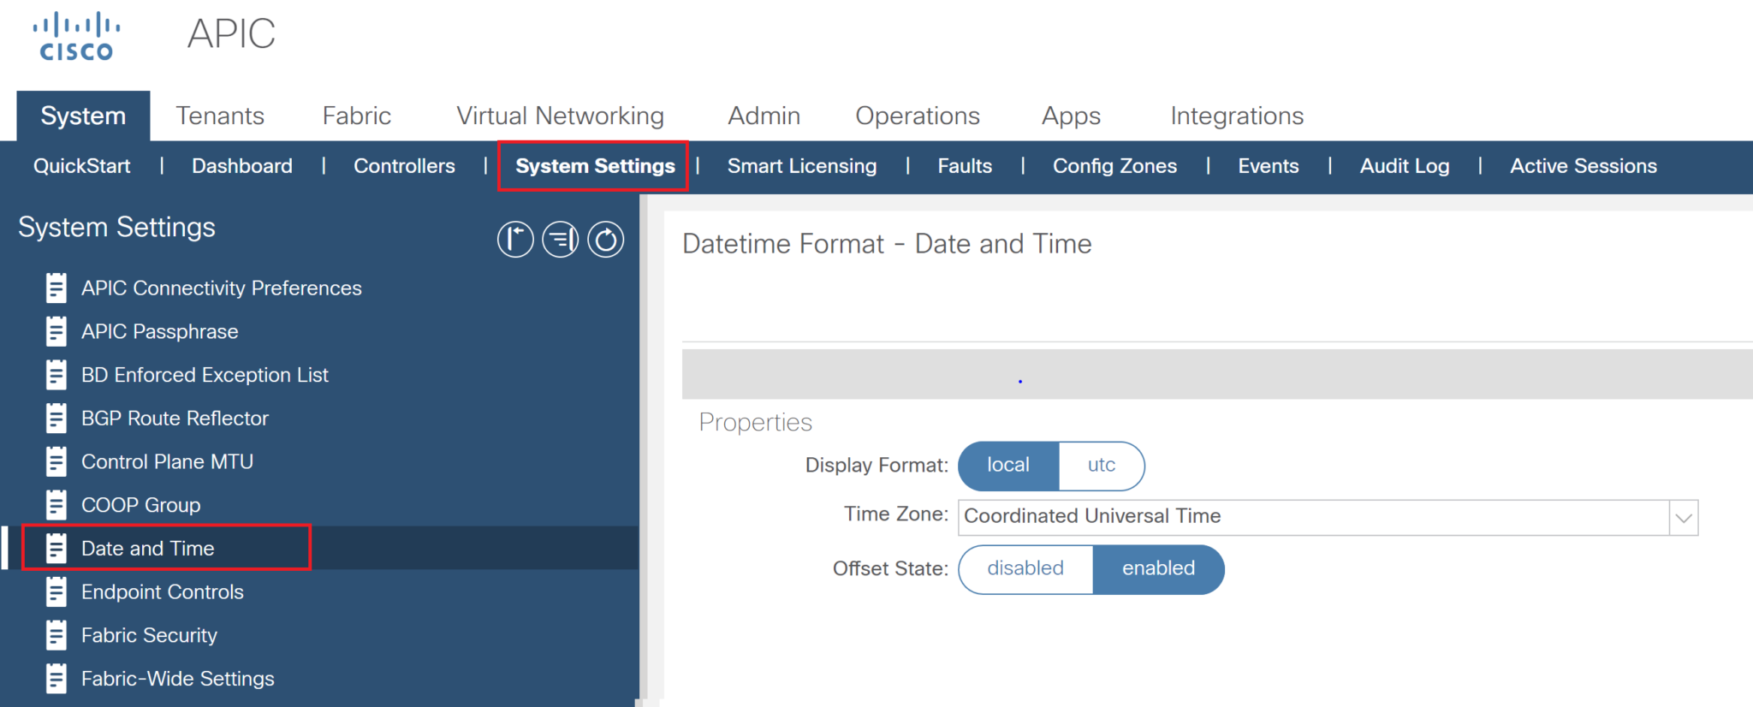
Task: Open the Apps tab
Action: tap(1071, 116)
